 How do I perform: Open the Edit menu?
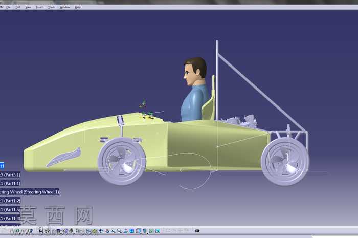[x=18, y=7]
